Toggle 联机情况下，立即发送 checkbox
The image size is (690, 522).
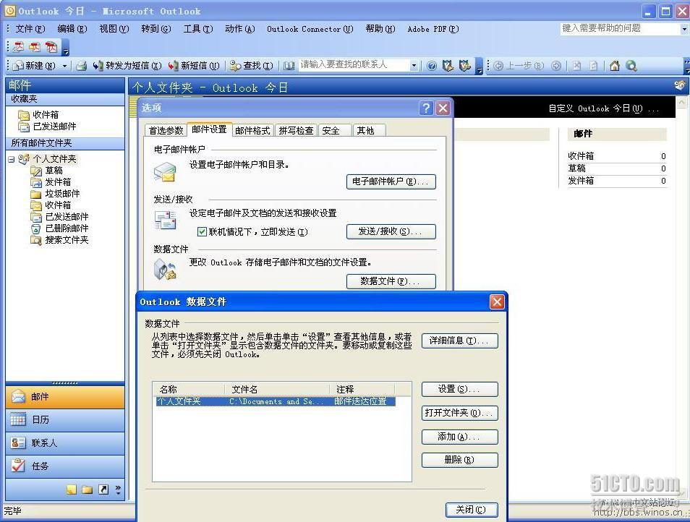[x=202, y=232]
